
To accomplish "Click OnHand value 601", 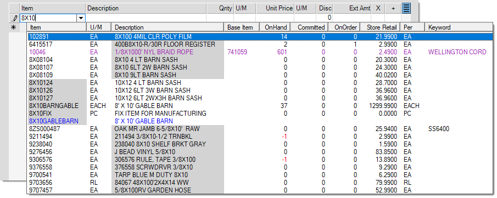I will tap(282, 52).
